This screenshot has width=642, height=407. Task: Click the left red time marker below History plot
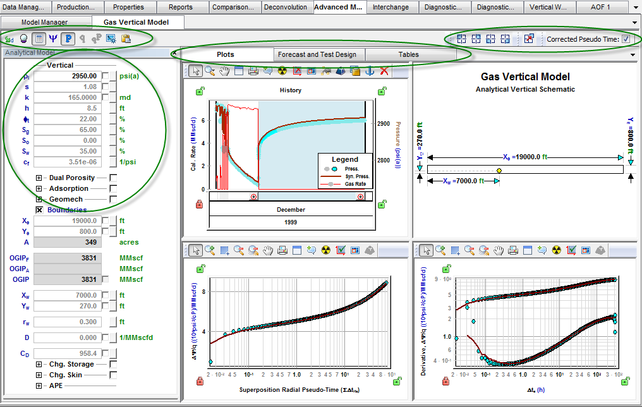(x=254, y=197)
